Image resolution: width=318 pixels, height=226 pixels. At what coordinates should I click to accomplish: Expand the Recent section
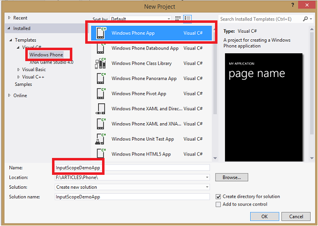(x=9, y=18)
